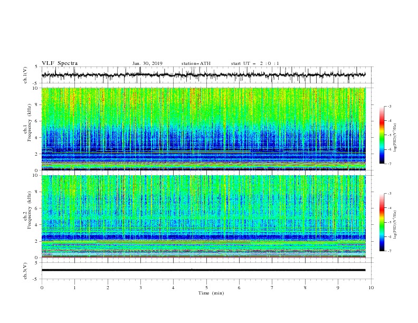Click time axis tick "10"
This screenshot has width=418, height=323.
point(371,288)
